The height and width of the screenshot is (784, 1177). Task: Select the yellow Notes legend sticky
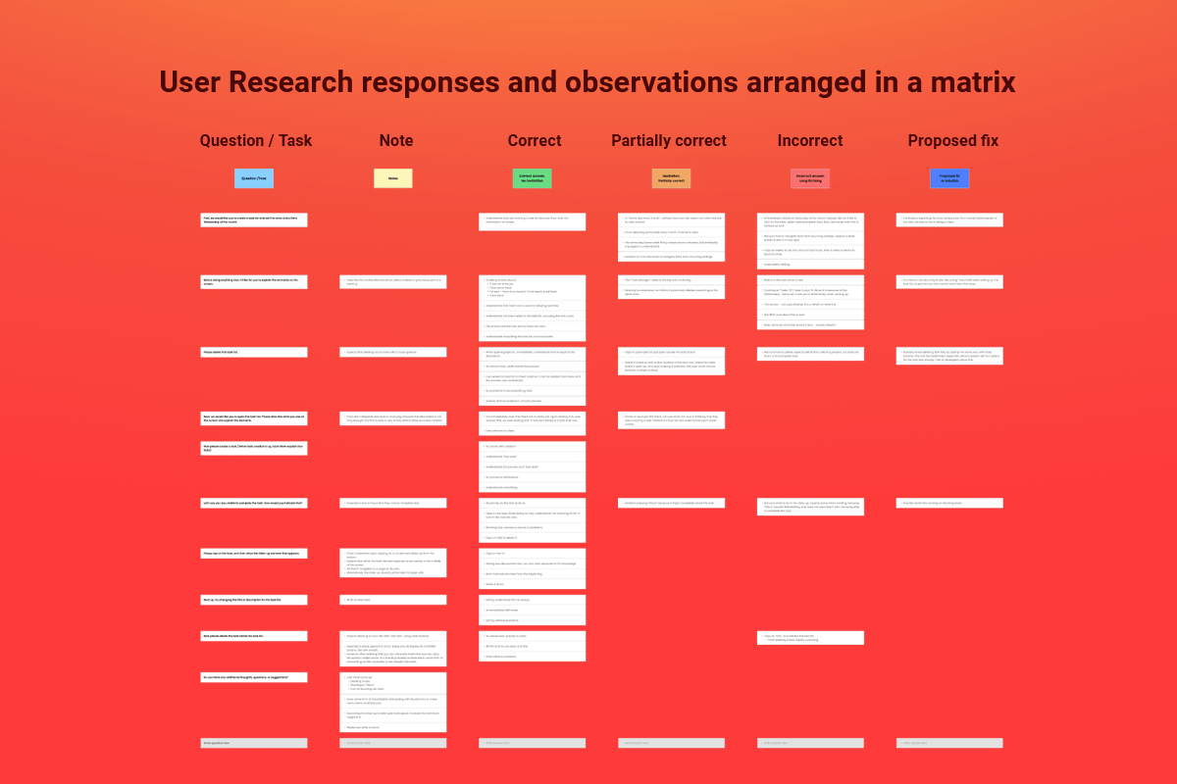tap(393, 178)
